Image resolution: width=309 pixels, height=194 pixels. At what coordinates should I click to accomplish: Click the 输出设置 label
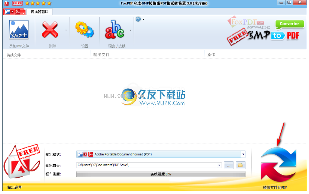(15, 187)
